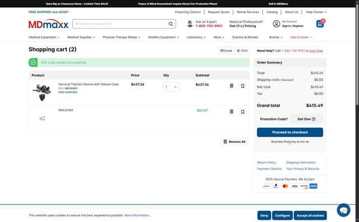This screenshot has height=222, width=359.
Task: Click the Mastercard payment icon
Action: pos(286,186)
